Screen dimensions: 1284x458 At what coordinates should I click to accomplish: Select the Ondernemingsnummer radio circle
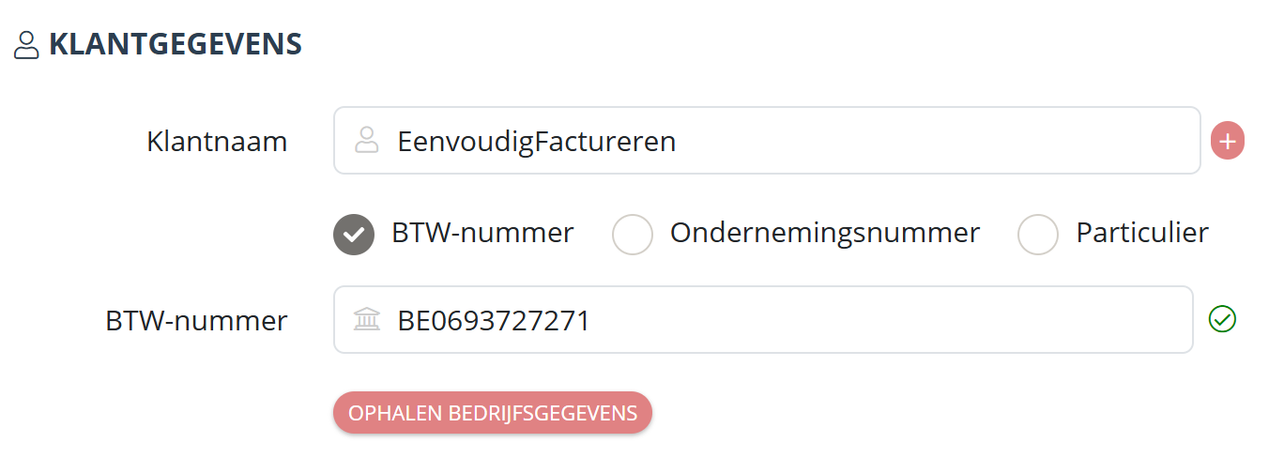pyautogui.click(x=633, y=235)
